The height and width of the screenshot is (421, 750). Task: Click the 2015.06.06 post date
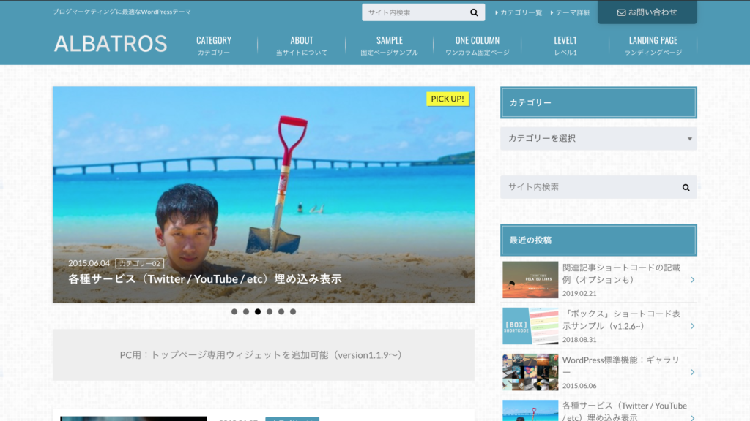pyautogui.click(x=579, y=386)
